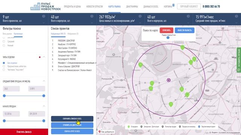Click the sales start to field '09.2019'
The image size is (241, 135).
pos(37,114)
